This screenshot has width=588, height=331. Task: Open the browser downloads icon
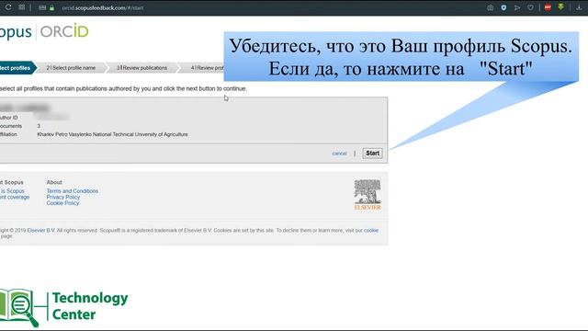pyautogui.click(x=579, y=7)
